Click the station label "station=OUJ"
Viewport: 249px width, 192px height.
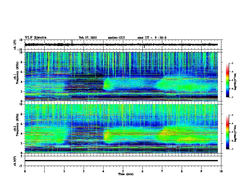[x=116, y=38]
